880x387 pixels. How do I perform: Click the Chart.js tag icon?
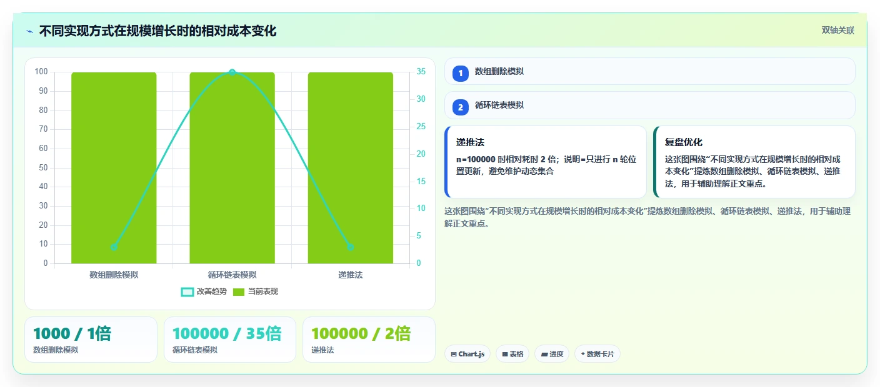tap(454, 355)
